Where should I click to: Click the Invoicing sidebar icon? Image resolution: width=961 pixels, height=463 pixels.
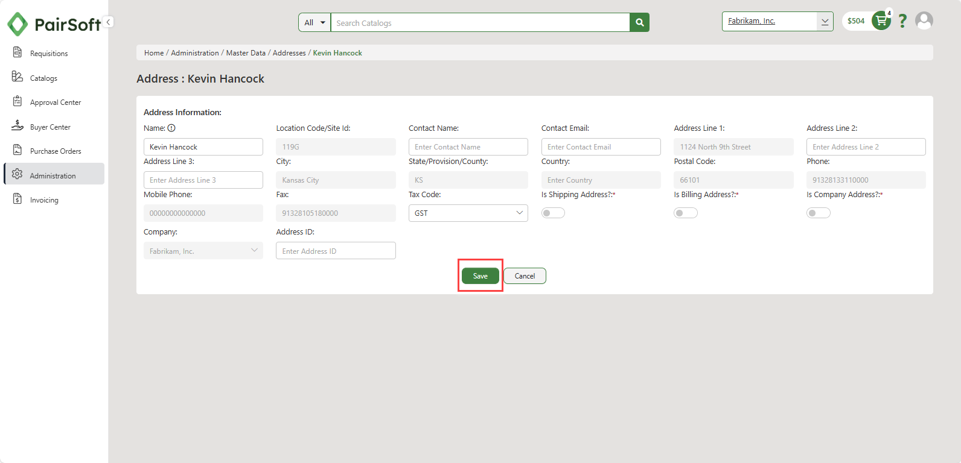click(x=18, y=199)
